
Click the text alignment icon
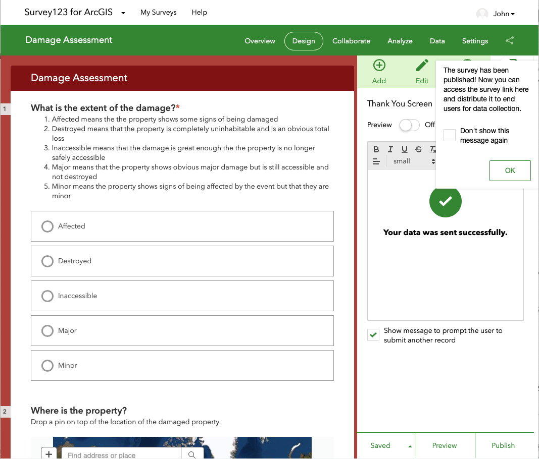pyautogui.click(x=376, y=161)
